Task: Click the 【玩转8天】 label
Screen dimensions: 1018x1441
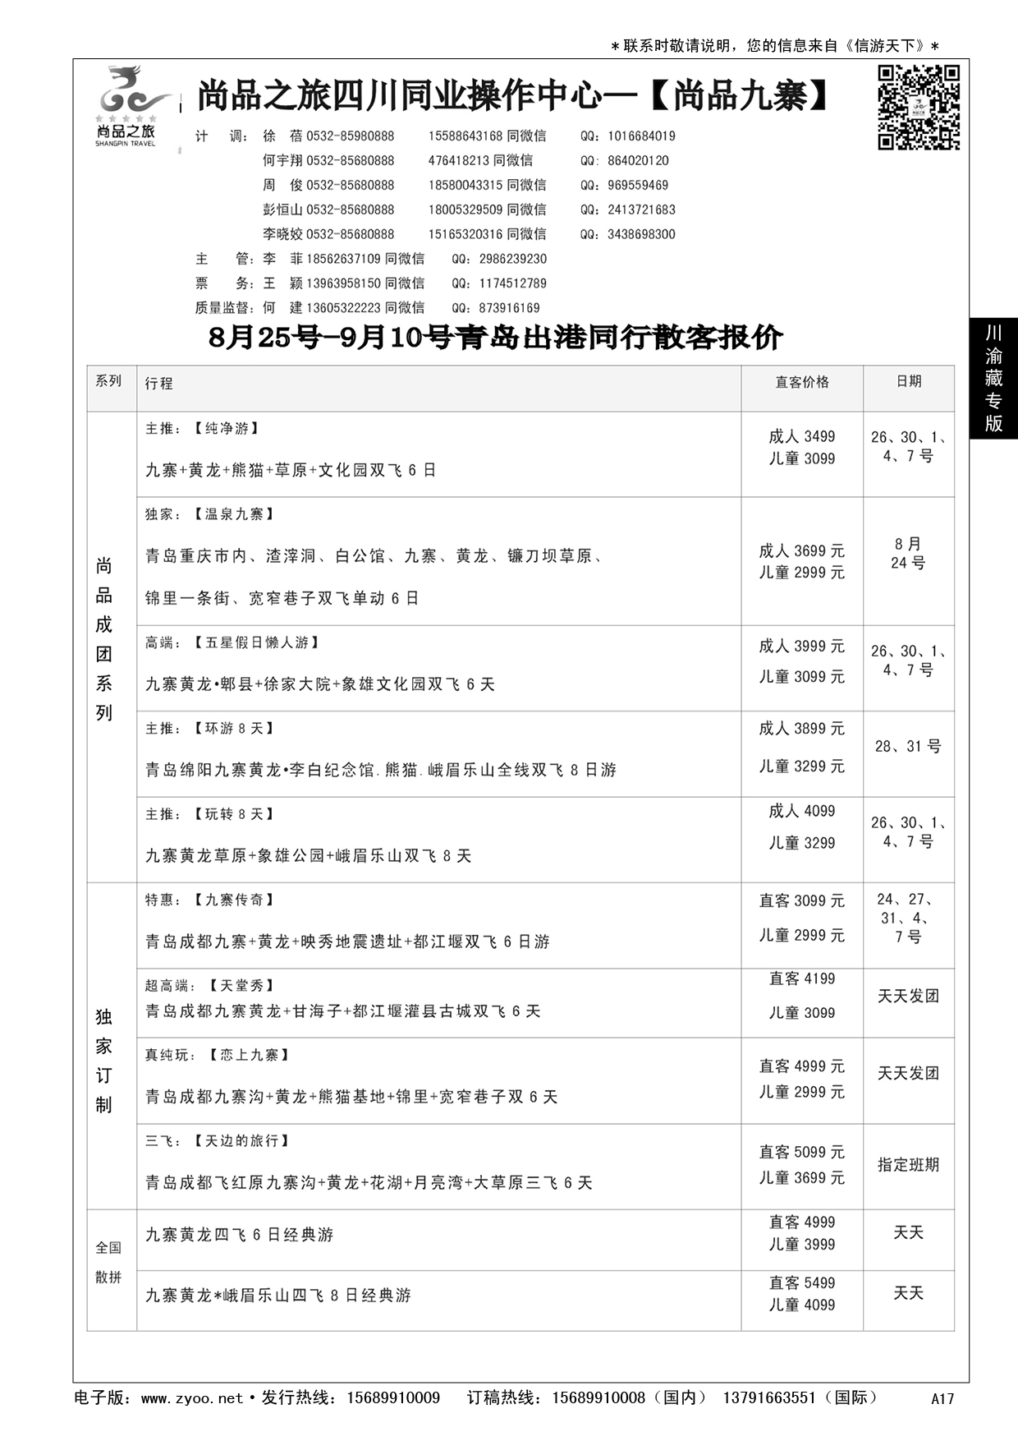Action: tap(233, 814)
